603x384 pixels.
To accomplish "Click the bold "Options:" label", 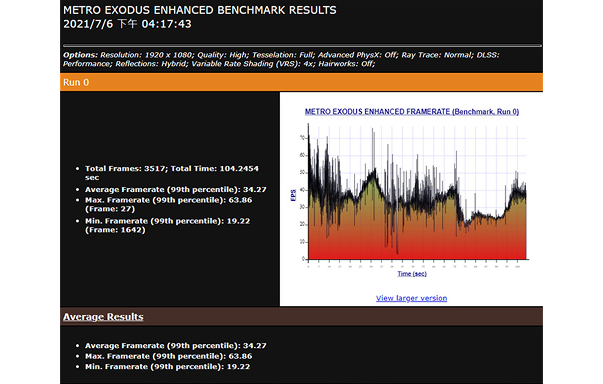I will 81,55.
